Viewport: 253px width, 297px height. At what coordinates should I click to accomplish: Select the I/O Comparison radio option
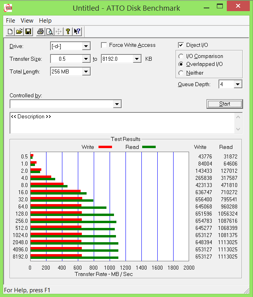click(x=181, y=56)
